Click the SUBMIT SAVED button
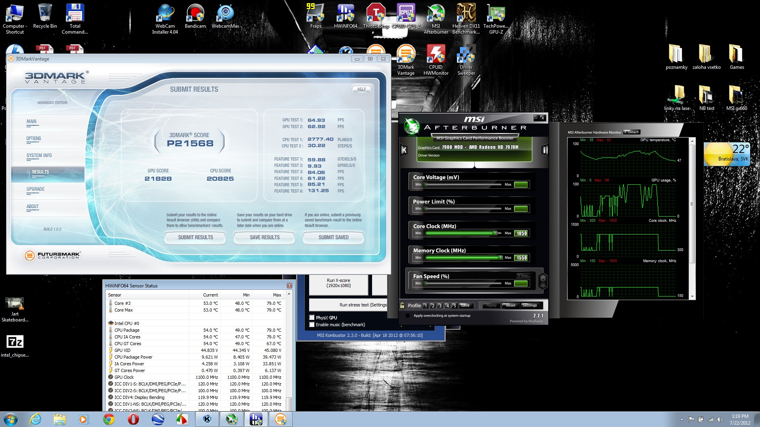The image size is (760, 427). pos(334,238)
